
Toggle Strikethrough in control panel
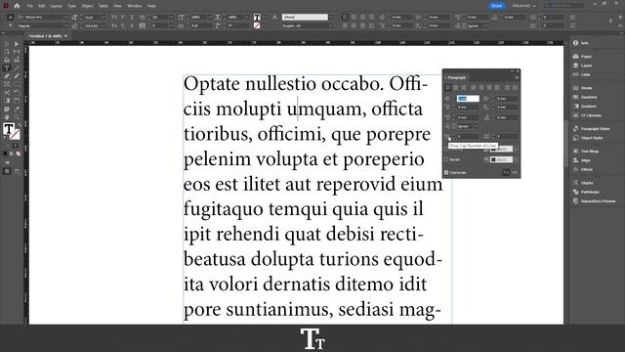tap(132, 26)
